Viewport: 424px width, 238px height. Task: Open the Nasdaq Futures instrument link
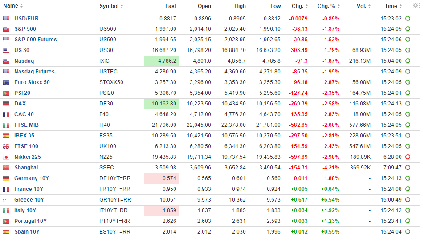34,72
